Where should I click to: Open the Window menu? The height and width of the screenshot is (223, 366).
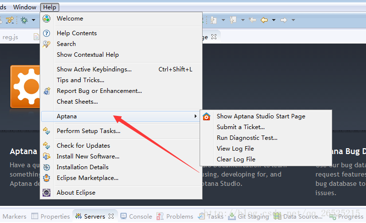(24, 7)
